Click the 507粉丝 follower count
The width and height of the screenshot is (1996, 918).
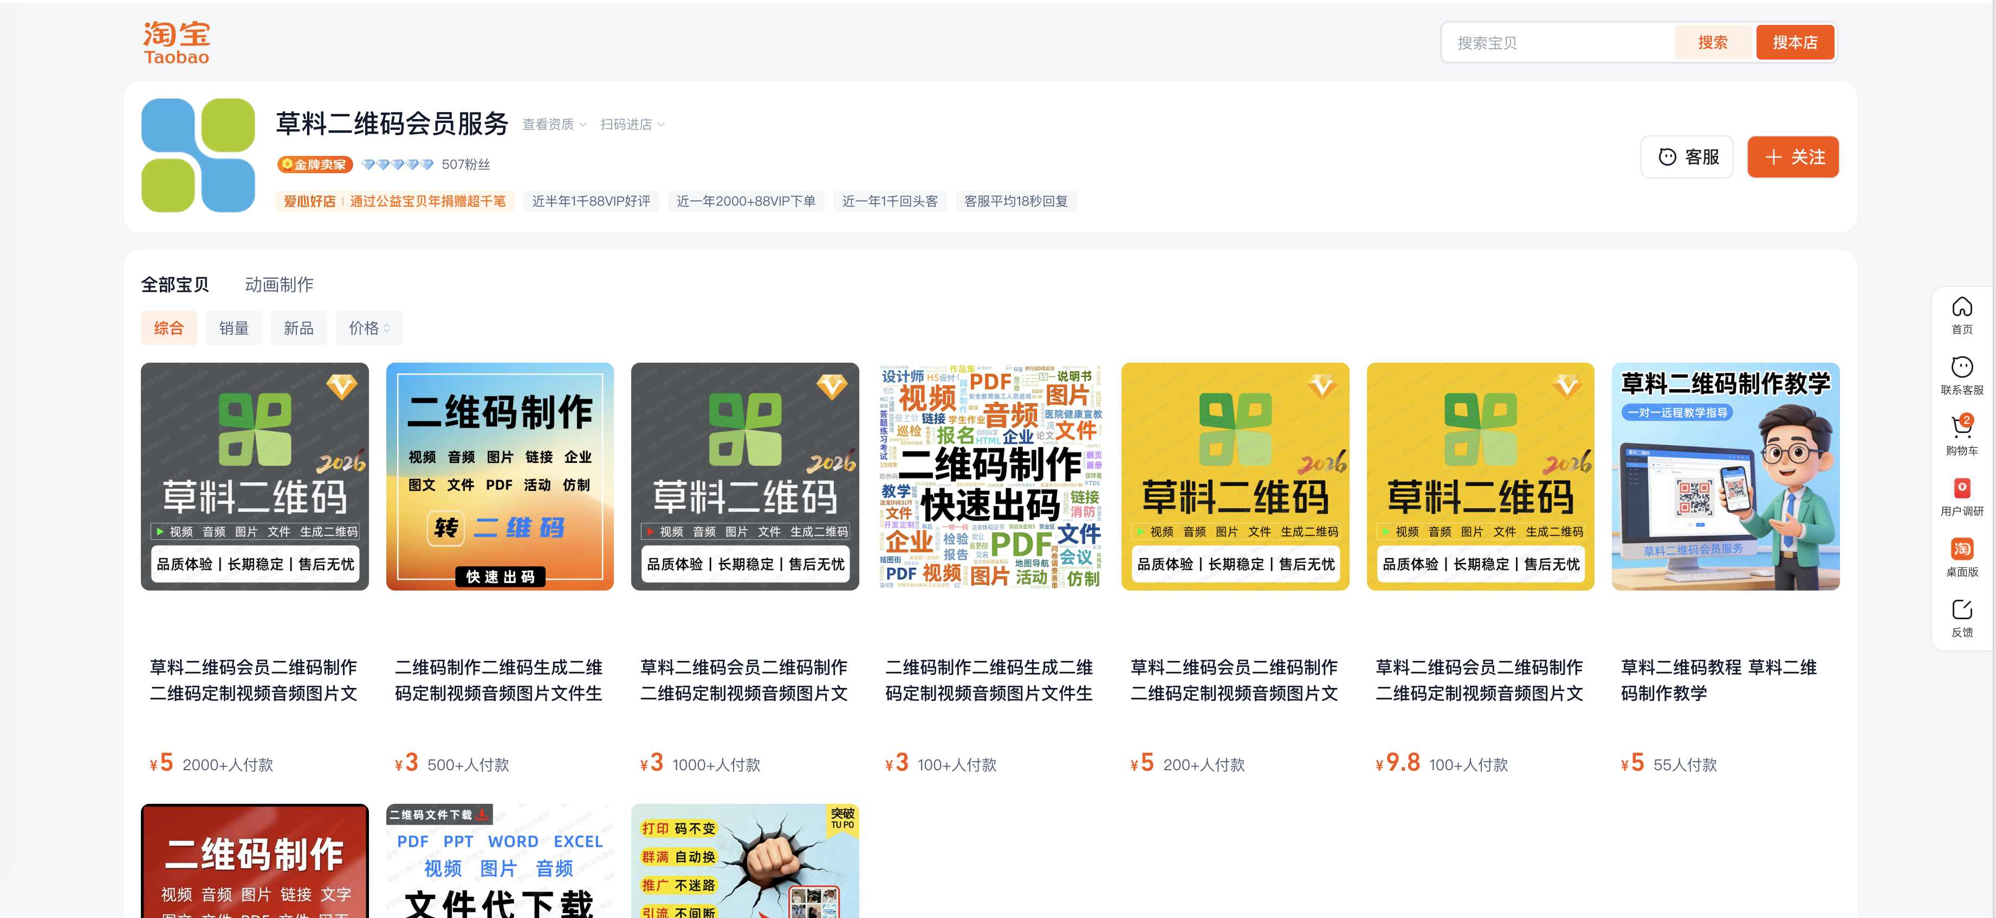coord(466,164)
